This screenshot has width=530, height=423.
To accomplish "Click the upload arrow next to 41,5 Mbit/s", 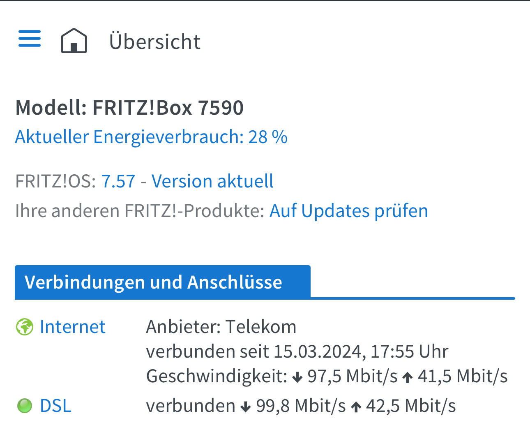I will pos(407,377).
